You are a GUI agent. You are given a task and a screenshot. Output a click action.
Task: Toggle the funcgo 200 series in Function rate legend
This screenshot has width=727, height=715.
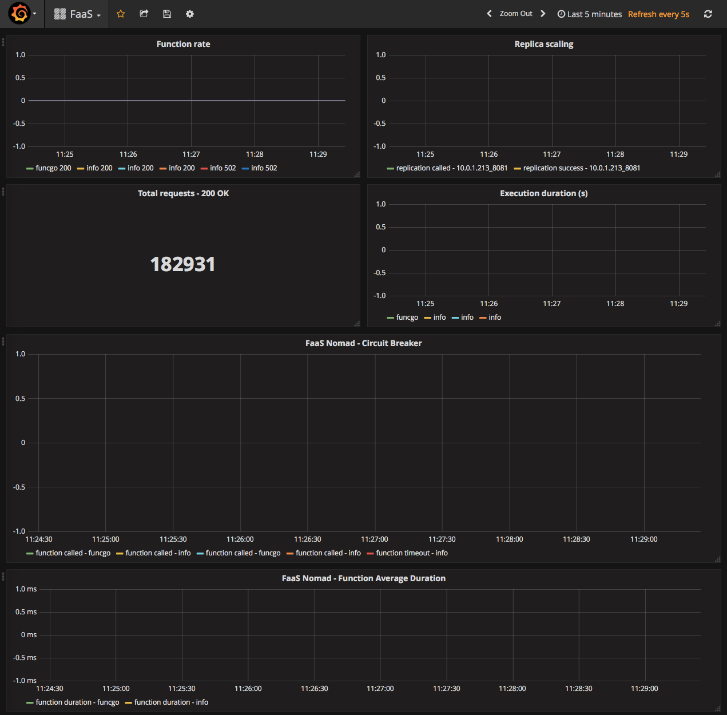click(x=54, y=168)
